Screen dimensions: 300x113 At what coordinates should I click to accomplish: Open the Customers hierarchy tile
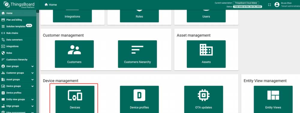[137, 54]
